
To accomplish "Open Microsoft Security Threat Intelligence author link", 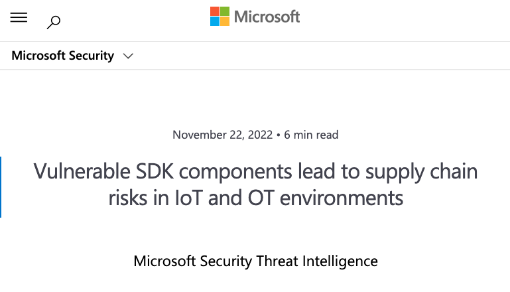I will (255, 261).
